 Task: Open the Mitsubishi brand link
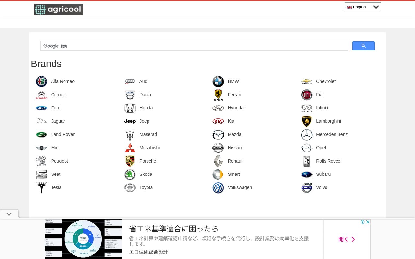pyautogui.click(x=149, y=148)
